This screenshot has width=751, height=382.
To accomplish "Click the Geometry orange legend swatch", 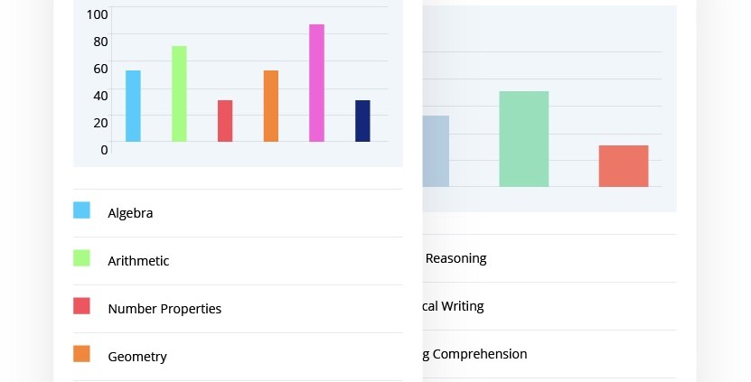I will 81,354.
